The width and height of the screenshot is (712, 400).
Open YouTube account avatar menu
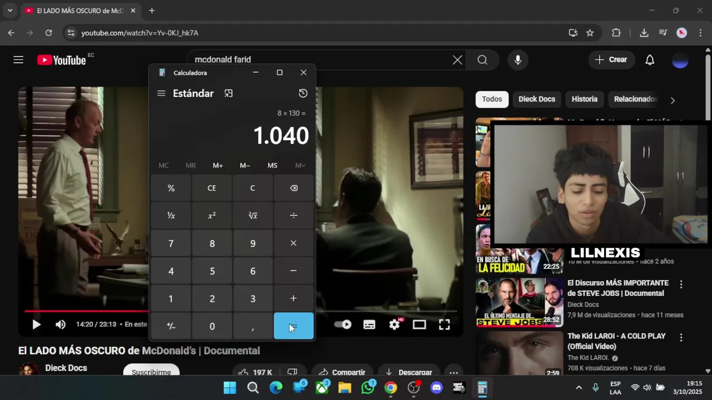[x=680, y=60]
